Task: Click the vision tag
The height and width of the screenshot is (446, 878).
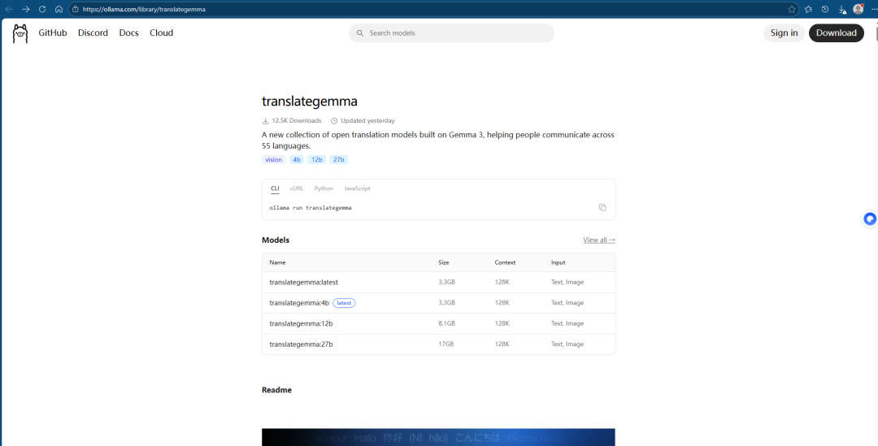Action: (x=274, y=159)
